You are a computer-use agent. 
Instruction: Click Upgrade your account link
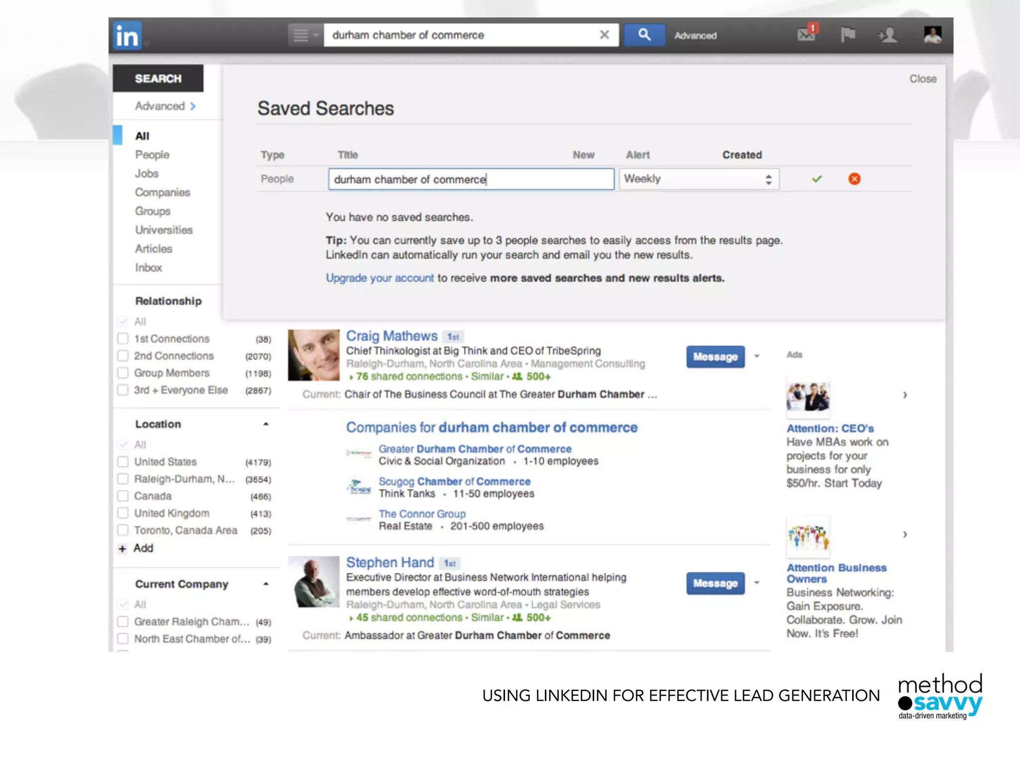380,278
